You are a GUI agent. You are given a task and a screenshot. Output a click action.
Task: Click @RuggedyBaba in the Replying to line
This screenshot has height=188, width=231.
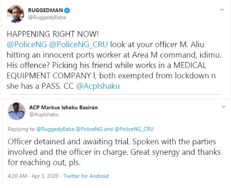point(55,129)
